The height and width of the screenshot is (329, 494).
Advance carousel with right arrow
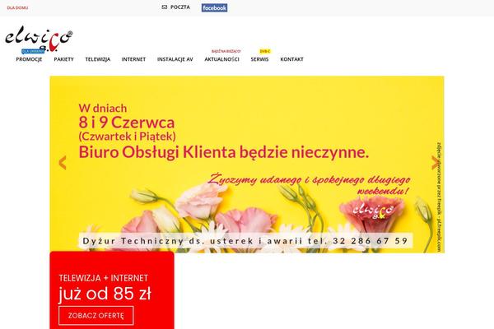click(x=435, y=163)
